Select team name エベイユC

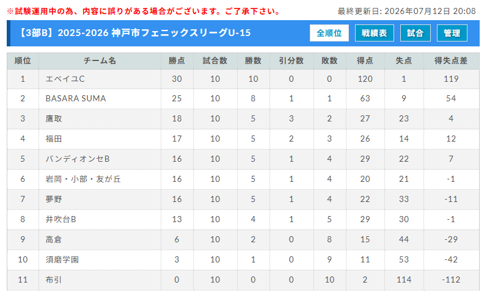point(65,79)
